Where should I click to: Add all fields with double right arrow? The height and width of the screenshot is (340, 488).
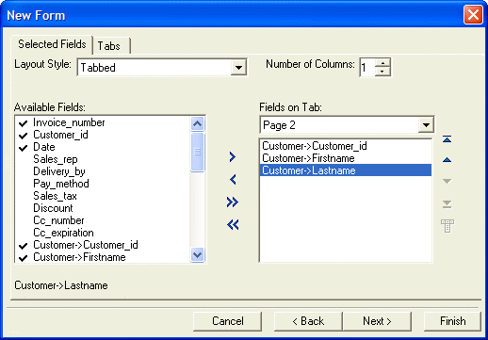point(233,202)
